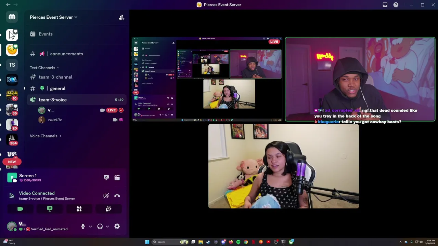Open the weather widget showing Cloudy
This screenshot has height=246, width=438.
(x=9, y=242)
